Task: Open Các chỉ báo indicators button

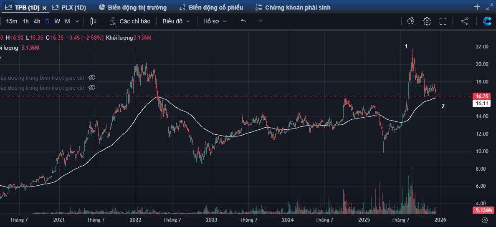Action: coord(130,21)
